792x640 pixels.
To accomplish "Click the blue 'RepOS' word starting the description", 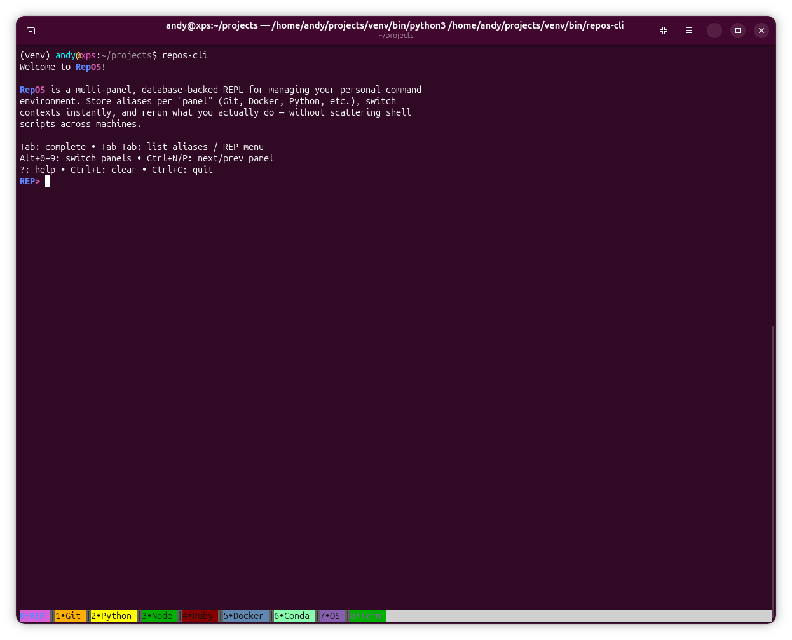I will pyautogui.click(x=32, y=90).
